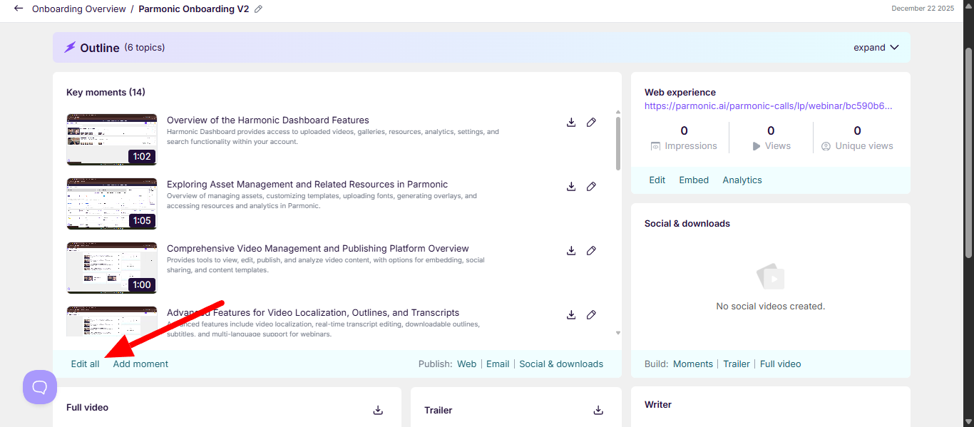The image size is (974, 427).
Task: Click Edit in Web experience panel
Action: (657, 180)
